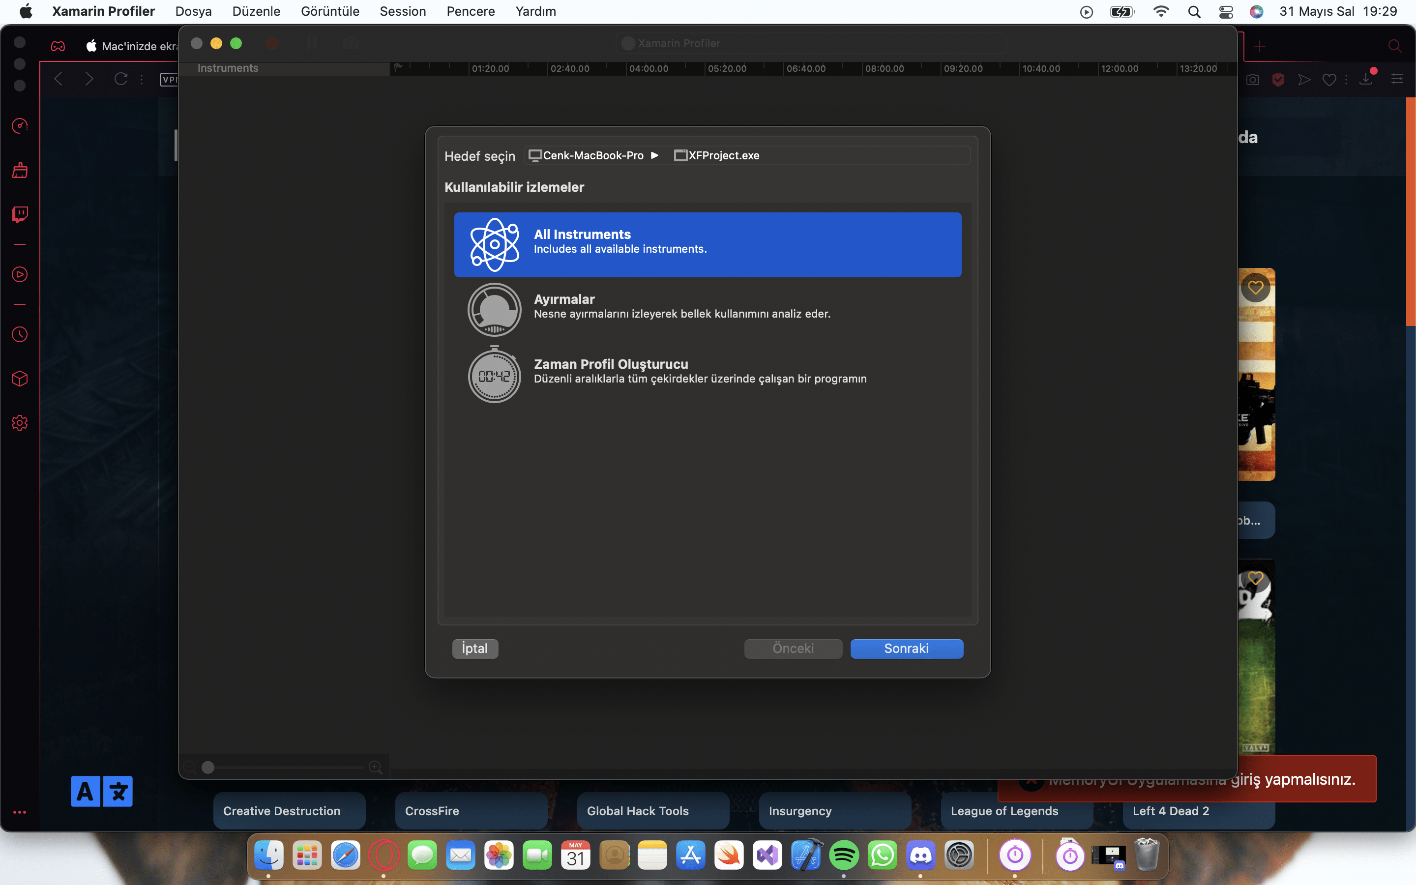Open Opera sidebar settings gear
Screen dimensions: 1416x885
20,423
